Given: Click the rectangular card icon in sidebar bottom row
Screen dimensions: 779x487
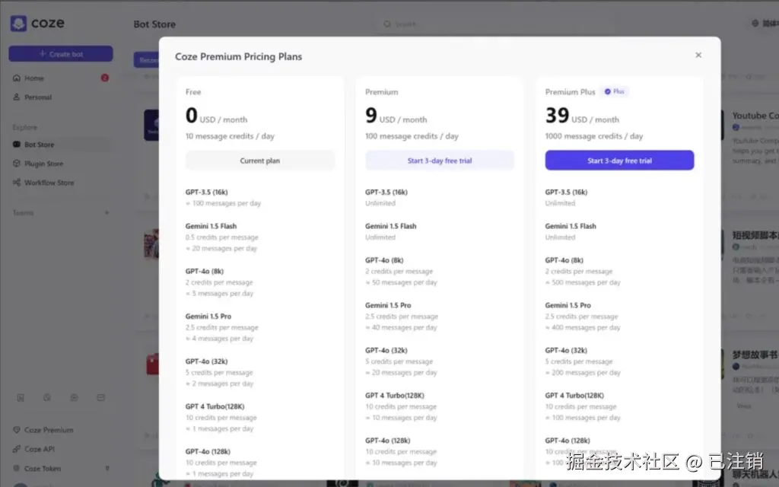Looking at the screenshot, I should pyautogui.click(x=101, y=397).
